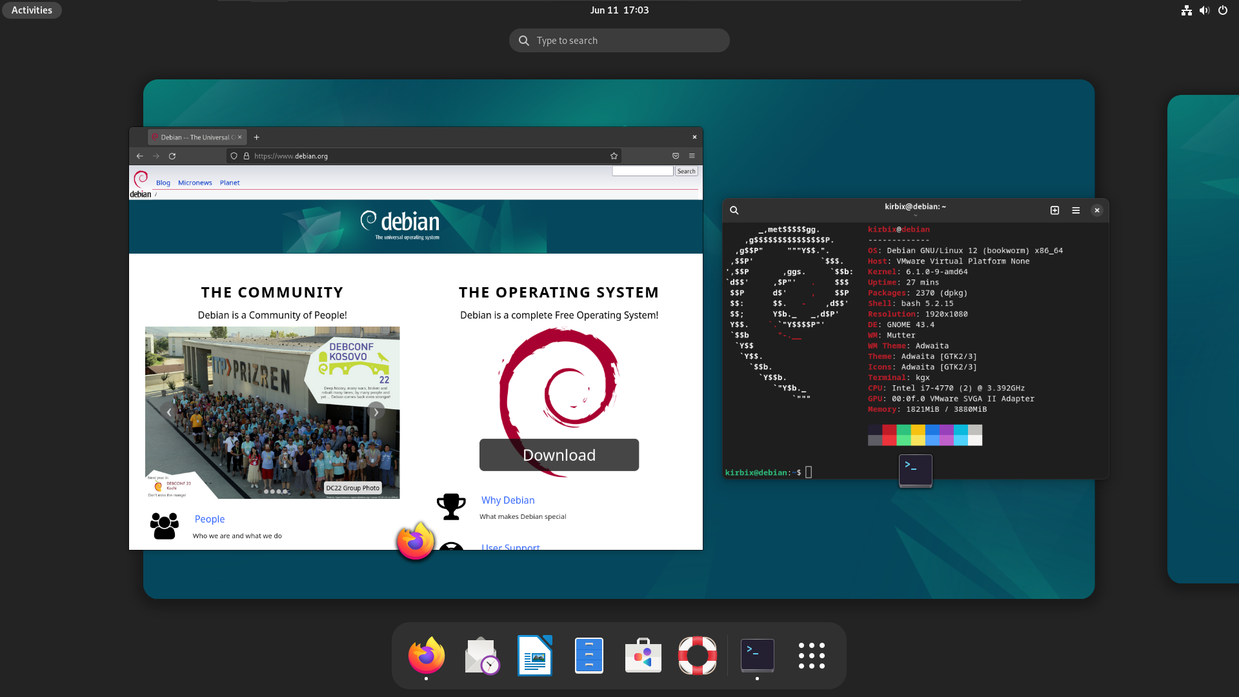This screenshot has width=1239, height=697.
Task: Click the forward navigation arrow in Firefox
Action: click(156, 156)
